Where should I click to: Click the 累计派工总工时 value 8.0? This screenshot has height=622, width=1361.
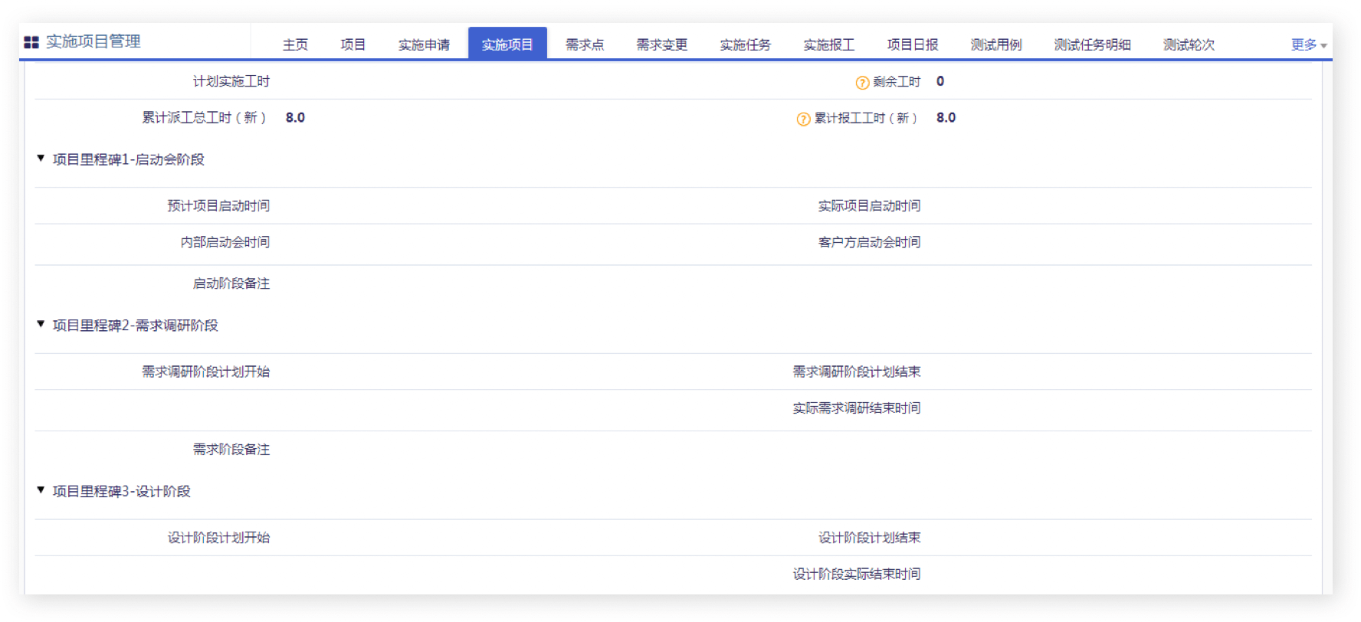click(x=295, y=118)
